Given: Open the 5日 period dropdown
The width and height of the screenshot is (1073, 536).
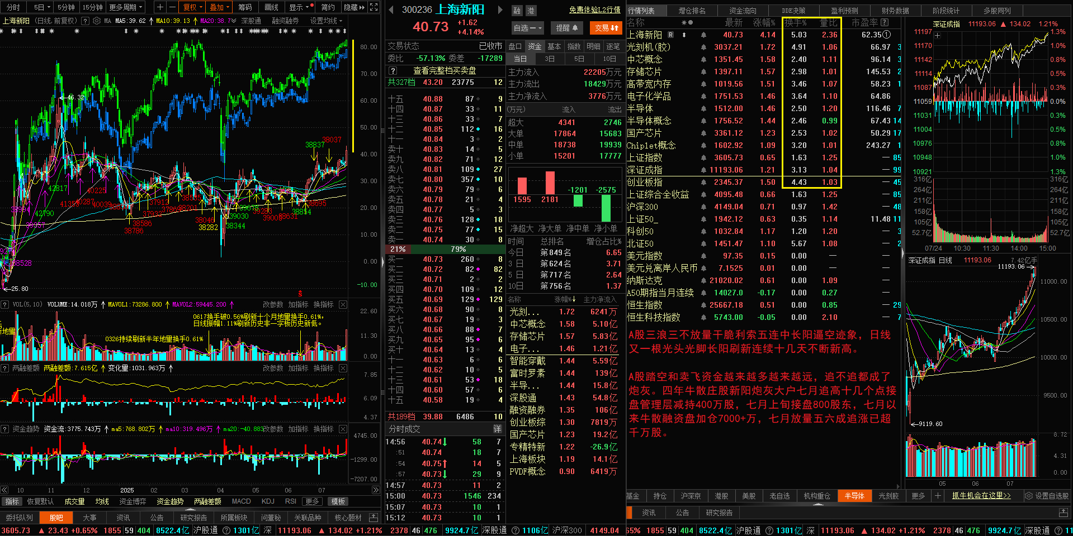Looking at the screenshot, I should click(42, 7).
